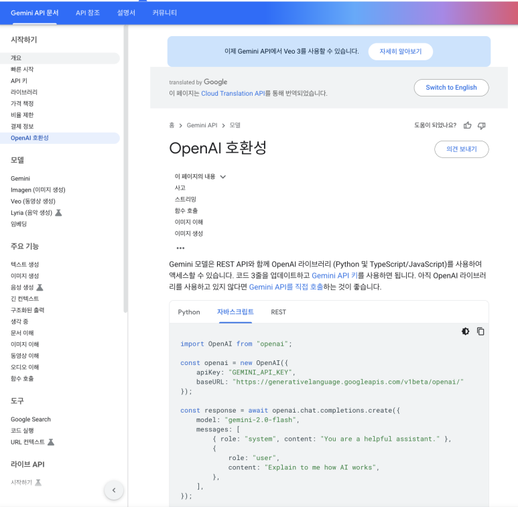
Task: Open 문서 이해 in the sidebar
Action: point(22,333)
